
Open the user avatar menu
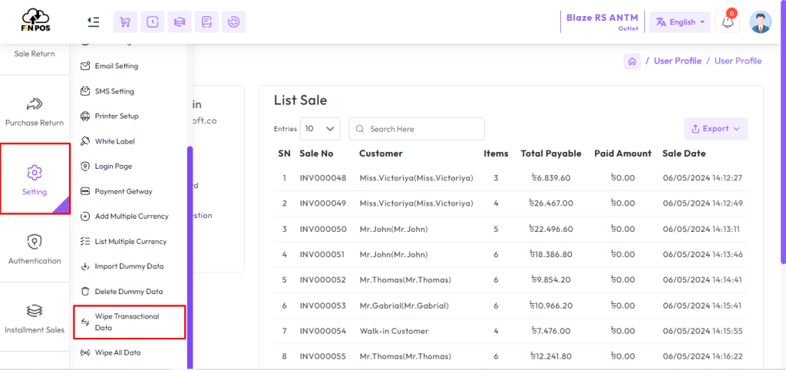click(761, 22)
